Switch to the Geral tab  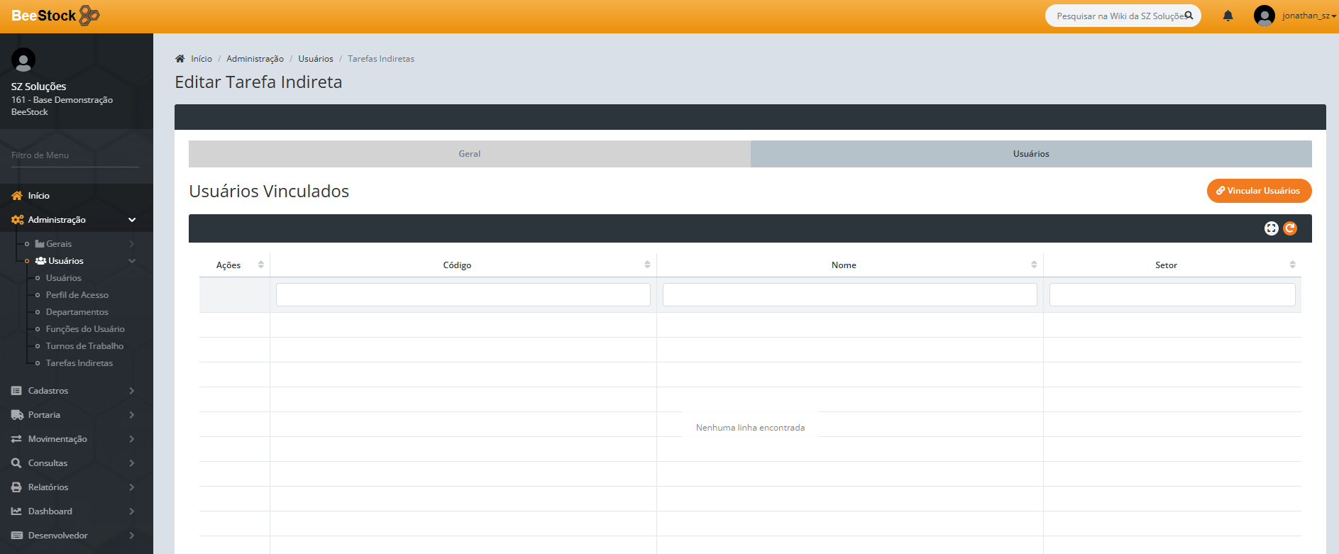tap(469, 154)
